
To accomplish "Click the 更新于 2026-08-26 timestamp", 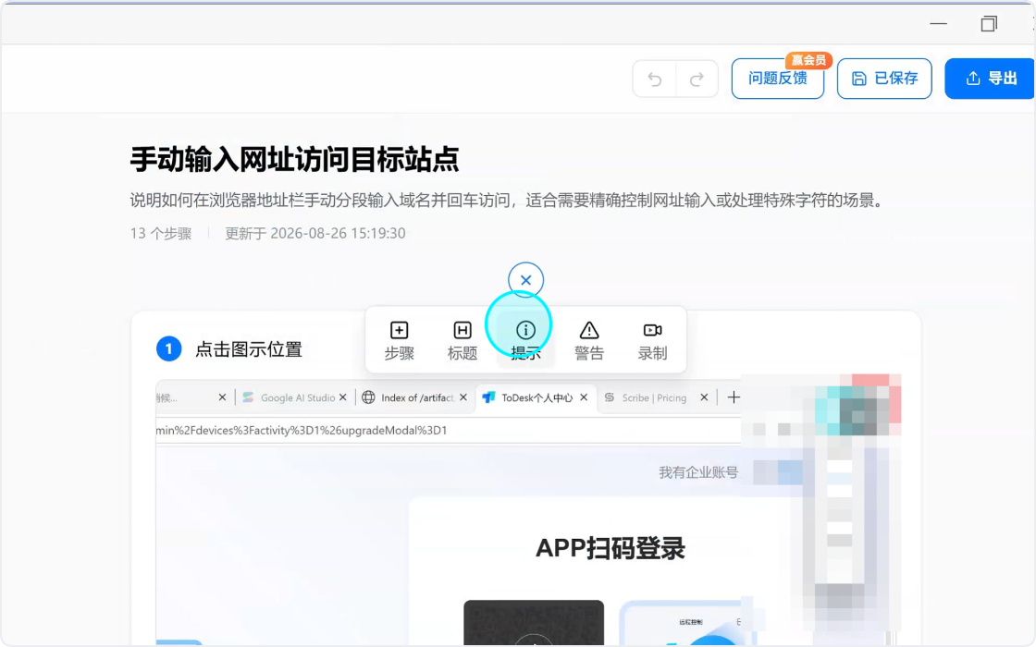I will pos(315,234).
